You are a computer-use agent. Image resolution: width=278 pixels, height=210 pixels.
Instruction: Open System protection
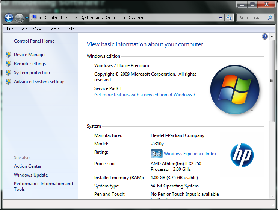[32, 73]
